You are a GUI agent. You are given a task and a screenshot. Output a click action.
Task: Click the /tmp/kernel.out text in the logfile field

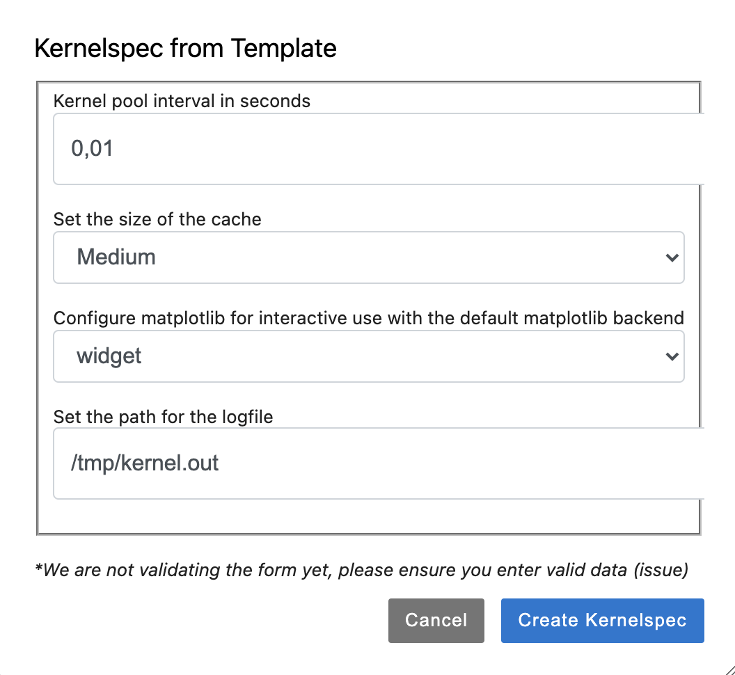(x=144, y=463)
